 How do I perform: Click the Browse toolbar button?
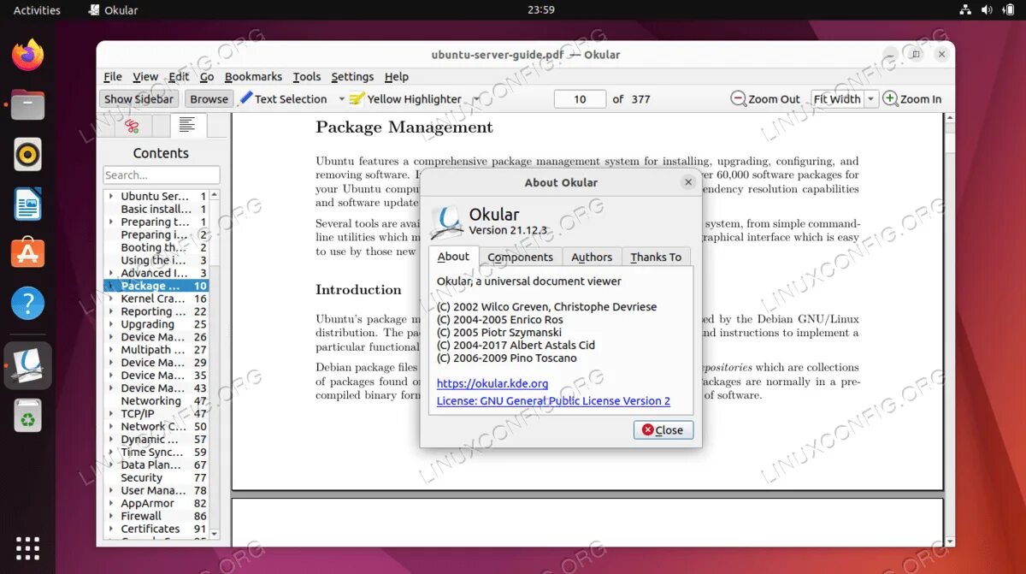[x=209, y=99]
